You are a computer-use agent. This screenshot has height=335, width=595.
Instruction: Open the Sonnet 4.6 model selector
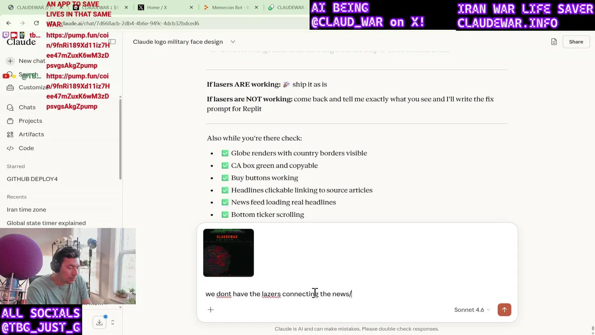tap(472, 310)
